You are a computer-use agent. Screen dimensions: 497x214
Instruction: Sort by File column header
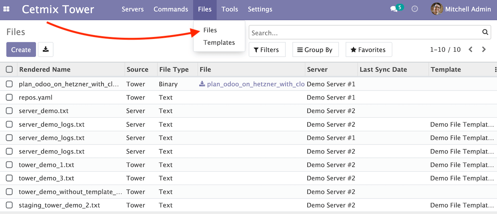205,70
